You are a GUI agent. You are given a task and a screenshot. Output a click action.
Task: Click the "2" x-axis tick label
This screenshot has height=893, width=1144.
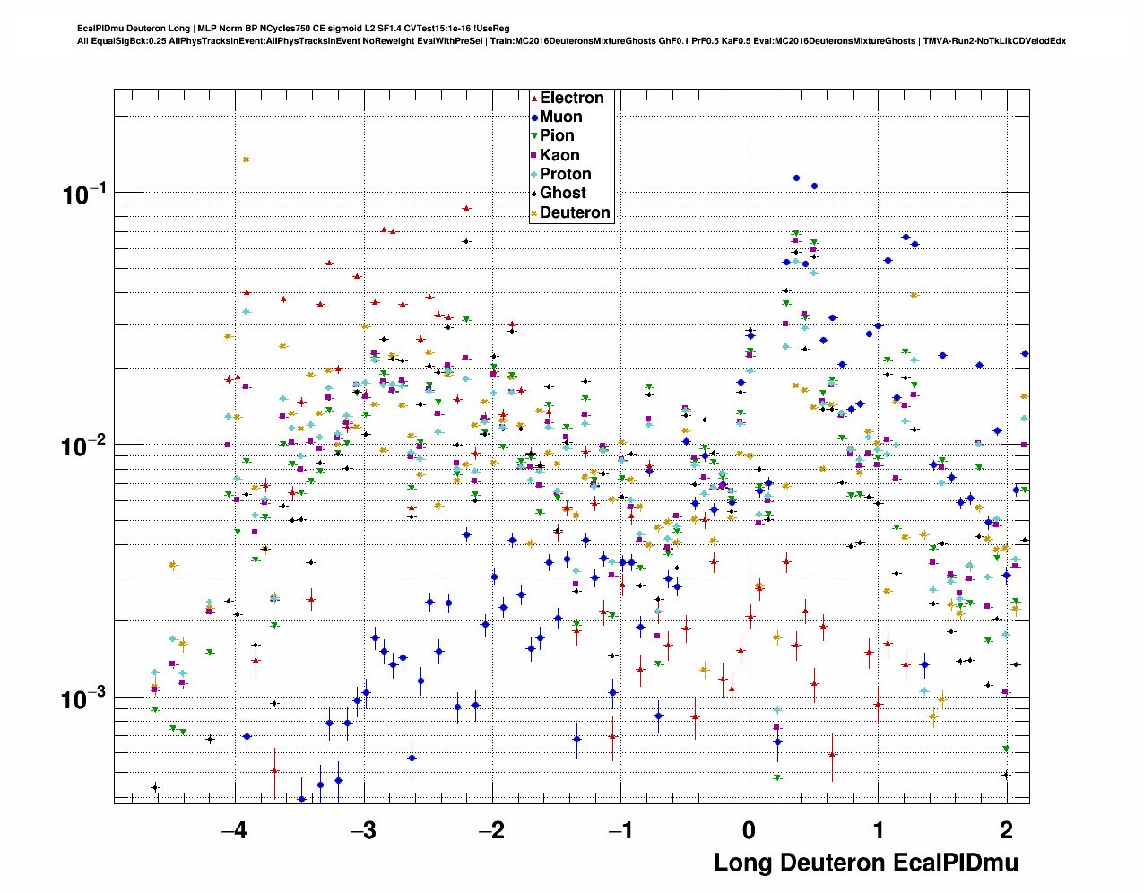tap(1007, 829)
